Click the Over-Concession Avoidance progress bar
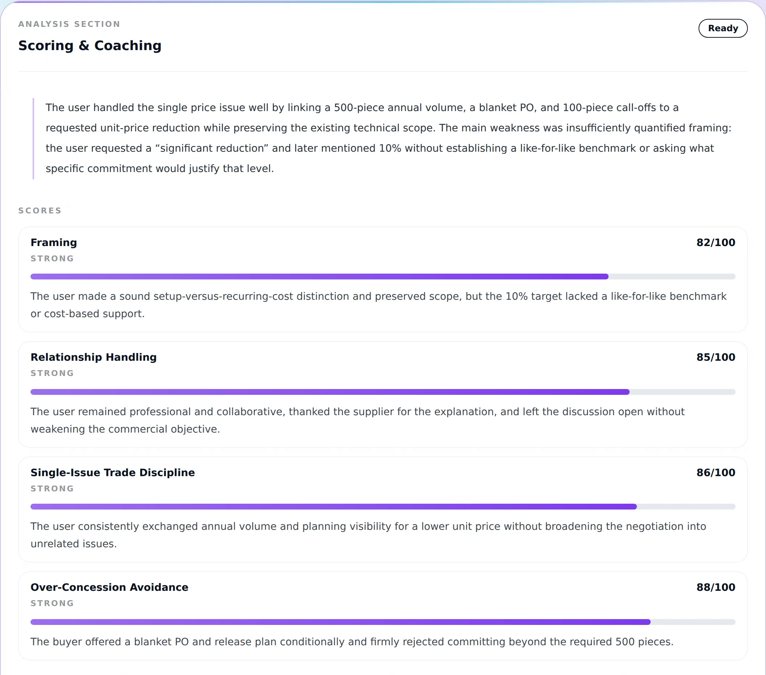 tap(383, 622)
